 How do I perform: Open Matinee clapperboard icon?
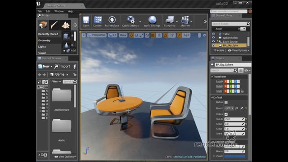(x=185, y=21)
